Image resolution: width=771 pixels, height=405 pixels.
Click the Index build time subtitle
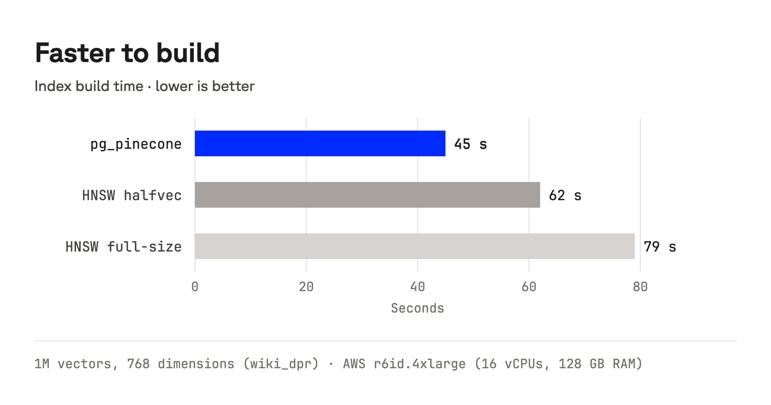coord(145,86)
